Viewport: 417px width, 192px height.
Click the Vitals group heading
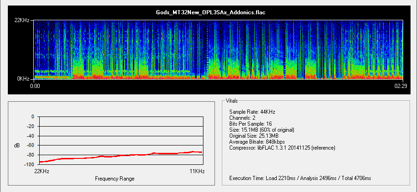click(x=232, y=100)
